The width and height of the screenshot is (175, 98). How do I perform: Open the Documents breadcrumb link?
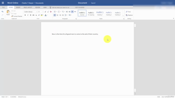click(39, 3)
